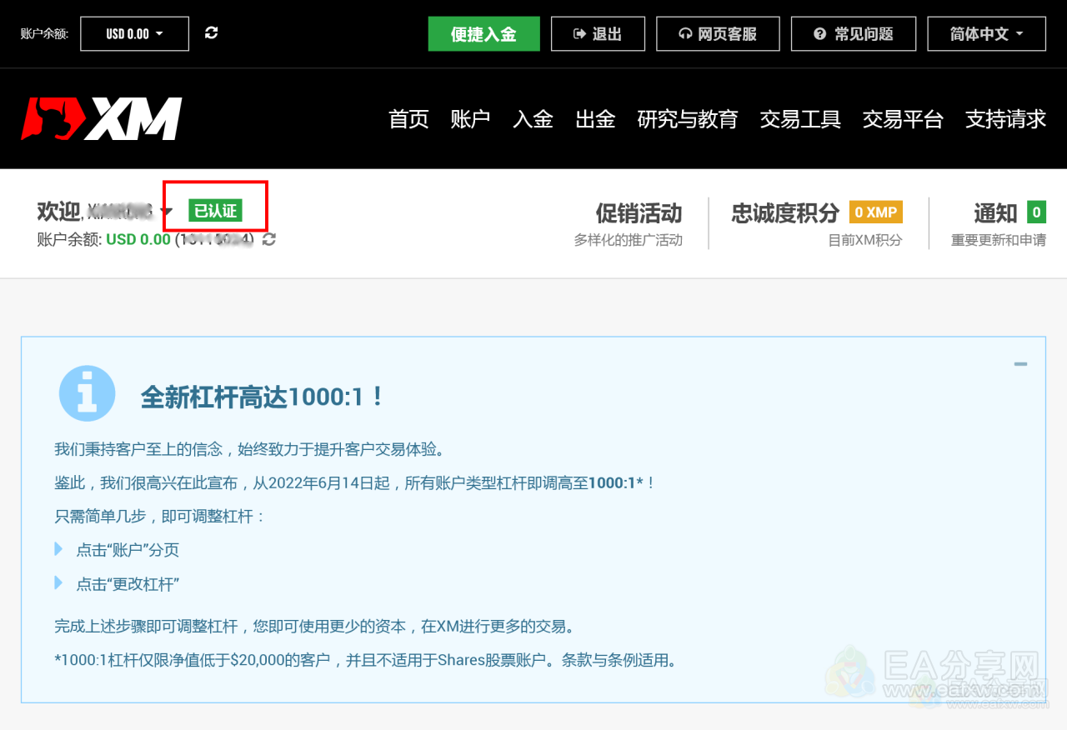
Task: Collapse the leverage notice with minus icon
Action: click(1020, 364)
